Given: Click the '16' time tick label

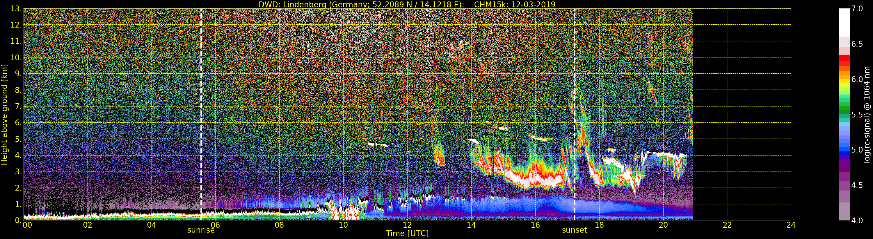Looking at the screenshot, I should click(535, 225).
